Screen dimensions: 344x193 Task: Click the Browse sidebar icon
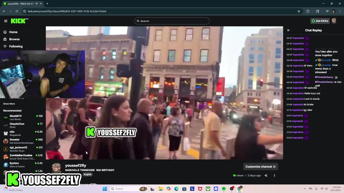pos(5,39)
